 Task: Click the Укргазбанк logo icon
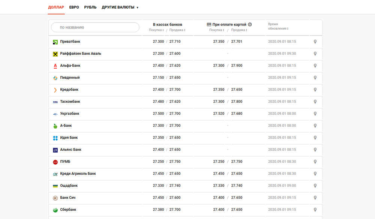coord(55,114)
